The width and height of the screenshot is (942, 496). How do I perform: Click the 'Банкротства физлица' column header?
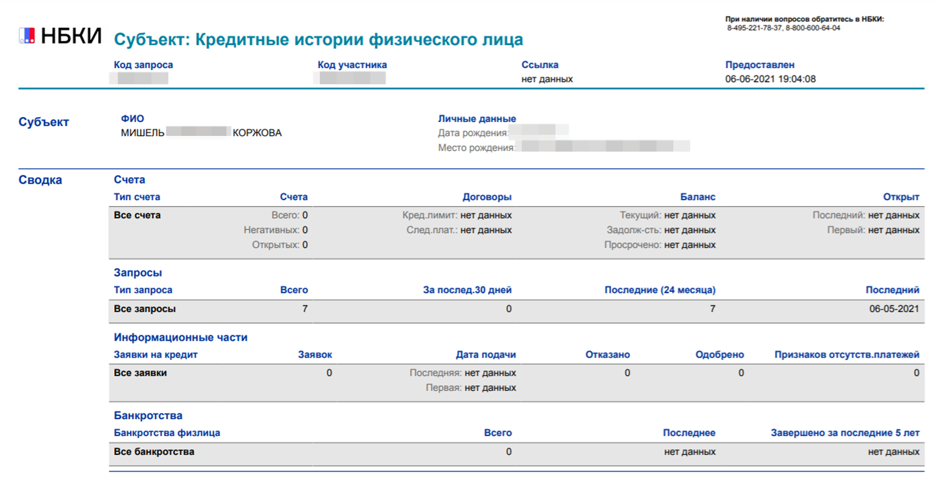(167, 433)
